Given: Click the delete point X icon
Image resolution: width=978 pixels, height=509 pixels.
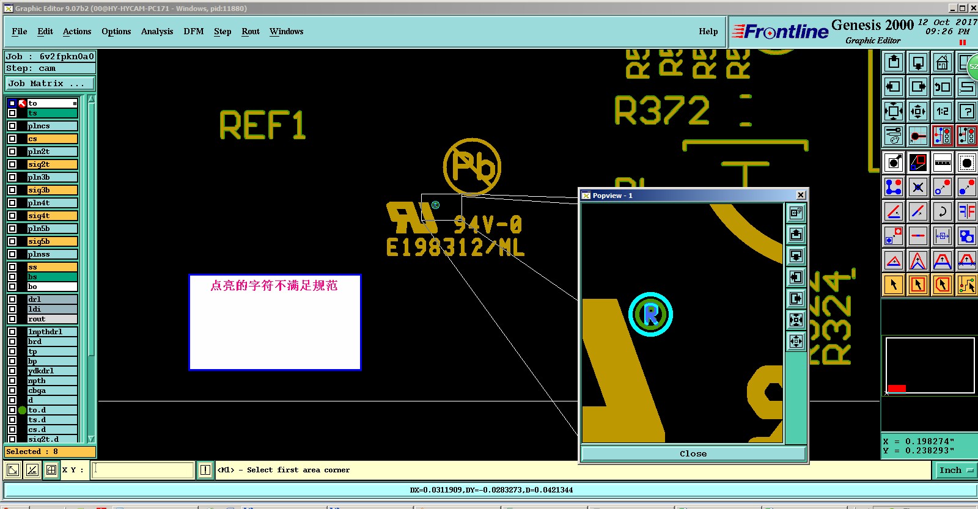Looking at the screenshot, I should [918, 187].
